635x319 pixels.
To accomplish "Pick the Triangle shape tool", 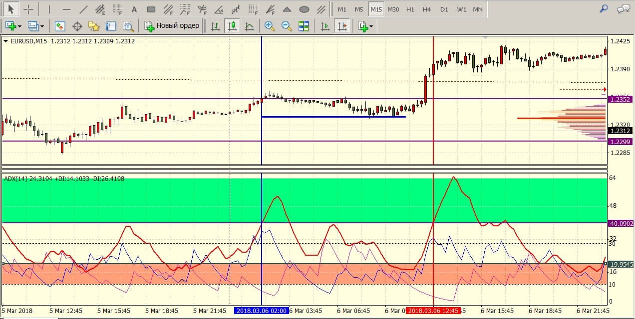I will (x=287, y=9).
